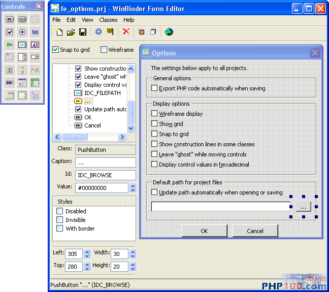The width and height of the screenshot is (329, 292).
Task: Click control tree scroll right arrow
Action: pos(122,137)
